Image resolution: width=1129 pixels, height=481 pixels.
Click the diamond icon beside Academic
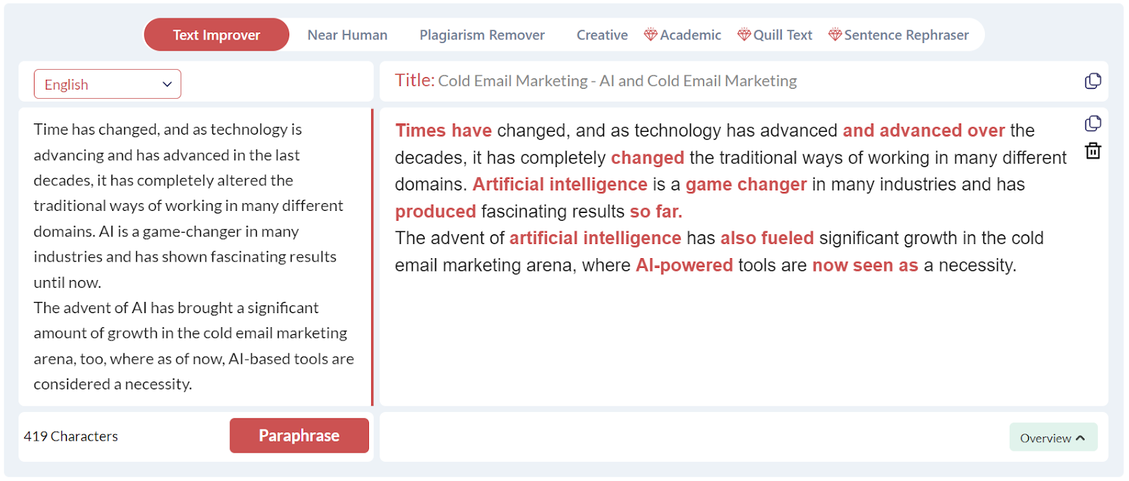pyautogui.click(x=651, y=35)
